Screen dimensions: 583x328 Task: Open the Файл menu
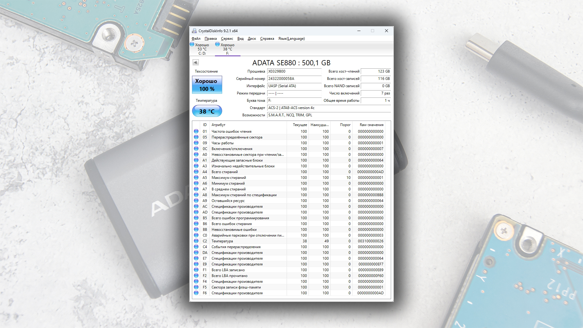tap(196, 39)
